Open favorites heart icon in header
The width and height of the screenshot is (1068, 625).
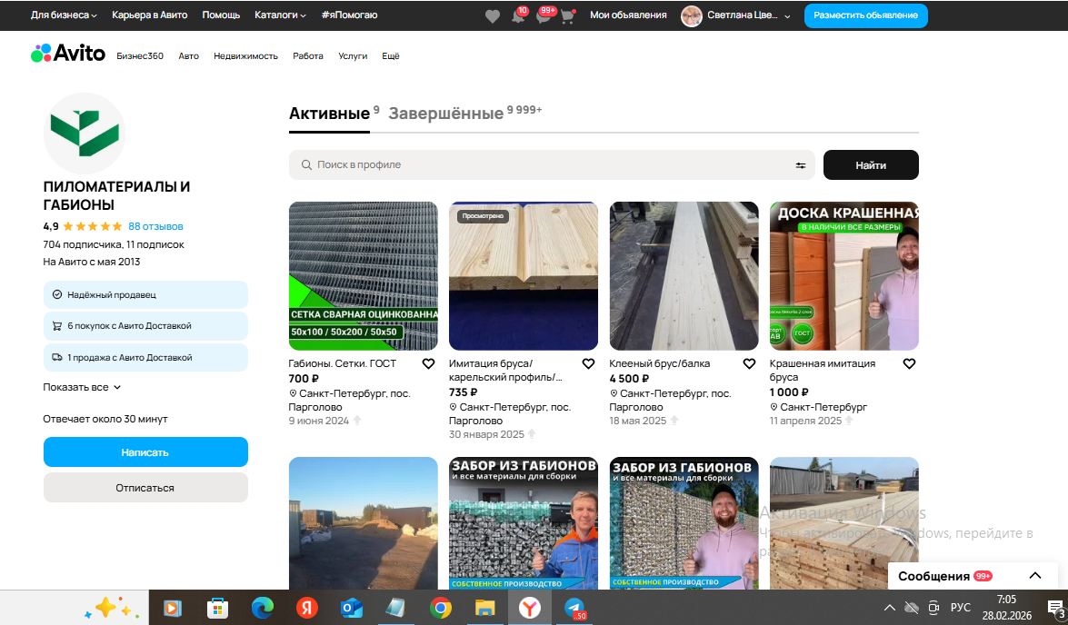(x=493, y=16)
